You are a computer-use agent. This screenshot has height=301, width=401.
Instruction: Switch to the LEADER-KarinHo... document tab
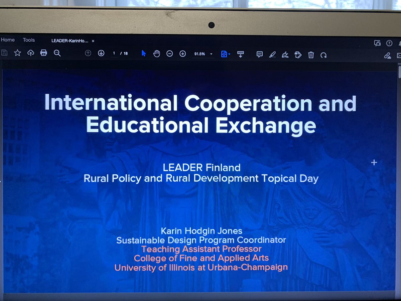(x=70, y=41)
